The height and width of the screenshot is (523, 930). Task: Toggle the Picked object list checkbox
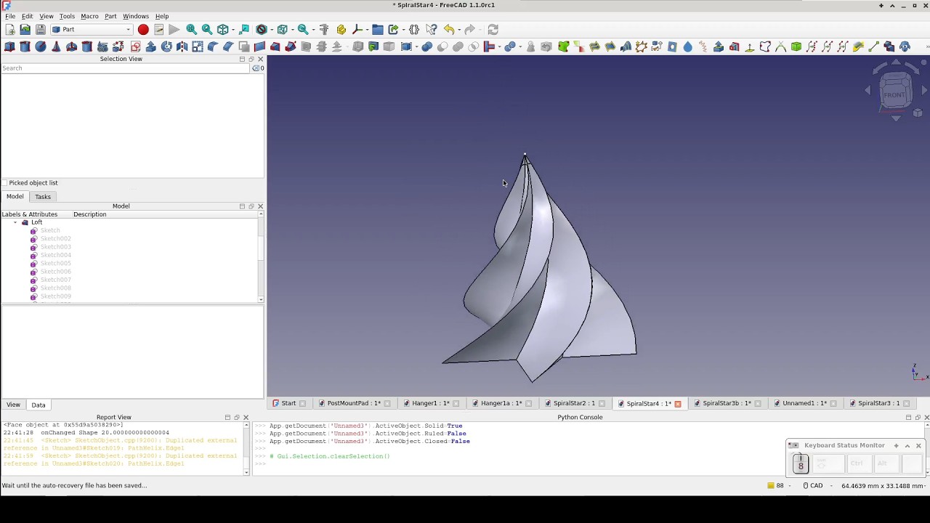(x=5, y=183)
